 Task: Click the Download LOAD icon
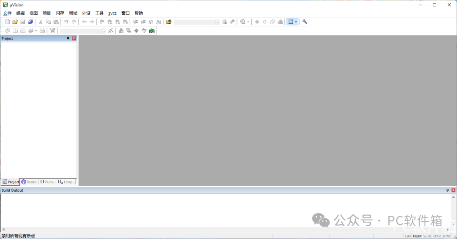(52, 30)
